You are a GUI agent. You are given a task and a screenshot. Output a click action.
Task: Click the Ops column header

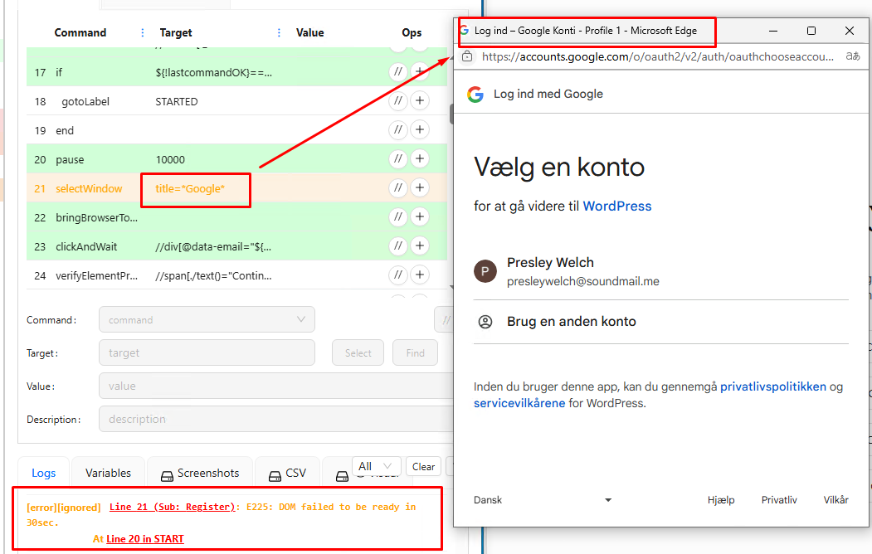click(412, 33)
